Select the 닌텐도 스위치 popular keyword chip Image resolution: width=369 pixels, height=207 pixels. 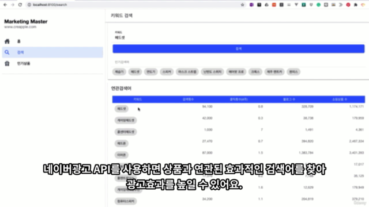pos(213,72)
